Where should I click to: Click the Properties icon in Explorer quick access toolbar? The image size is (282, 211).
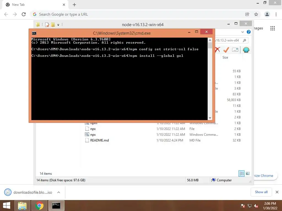point(47,24)
